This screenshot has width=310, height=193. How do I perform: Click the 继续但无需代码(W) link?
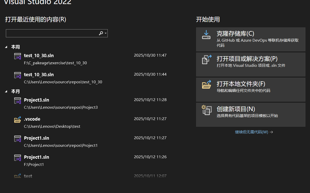(254, 132)
